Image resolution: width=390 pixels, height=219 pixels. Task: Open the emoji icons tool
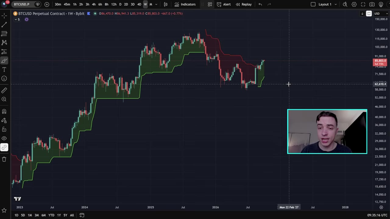coord(4,78)
